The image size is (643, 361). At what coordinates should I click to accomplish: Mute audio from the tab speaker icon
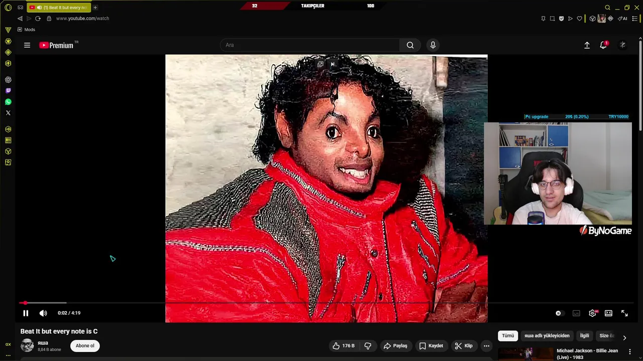[39, 8]
